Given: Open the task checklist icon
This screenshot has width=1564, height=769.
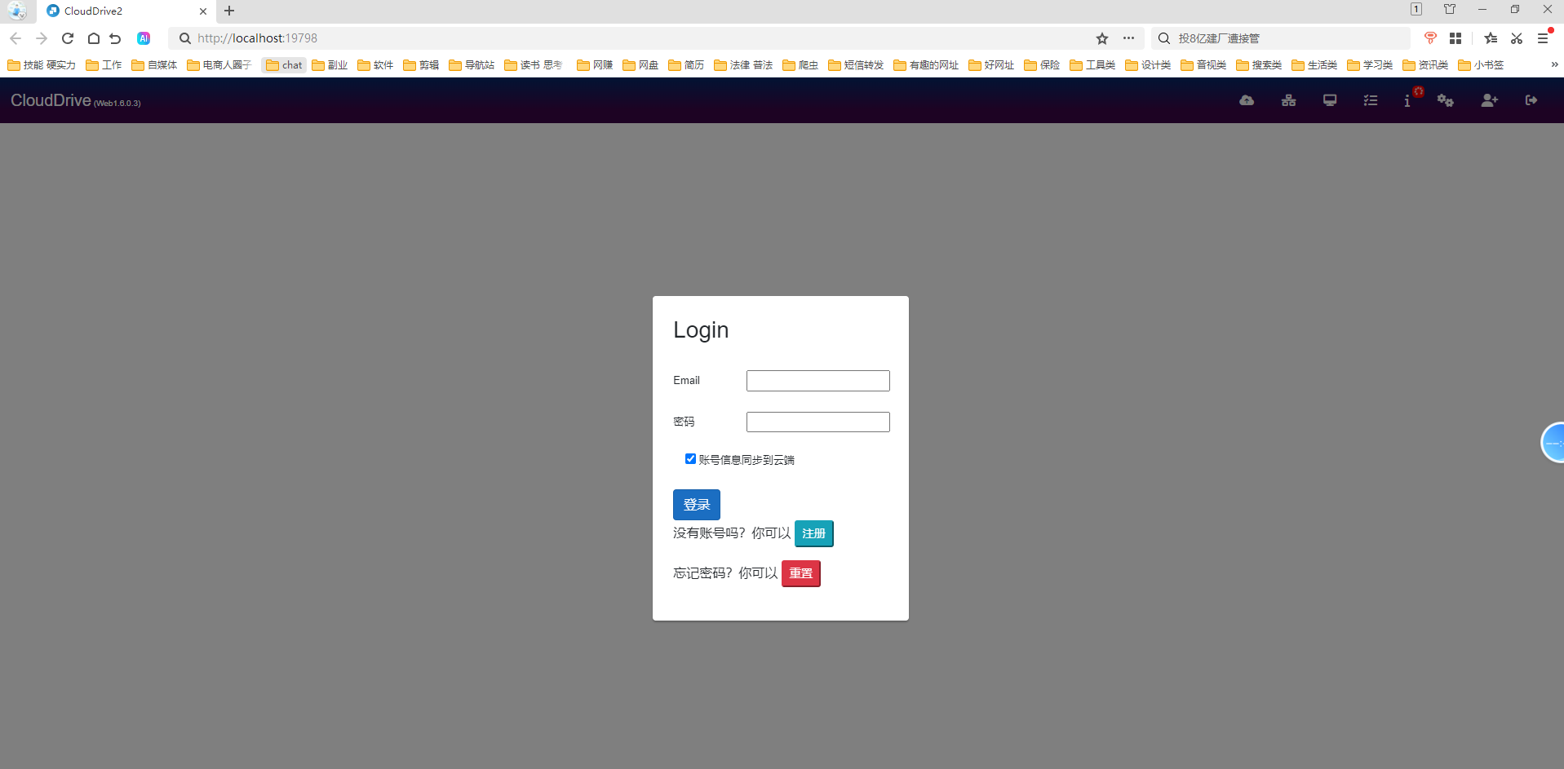Looking at the screenshot, I should click(1371, 100).
